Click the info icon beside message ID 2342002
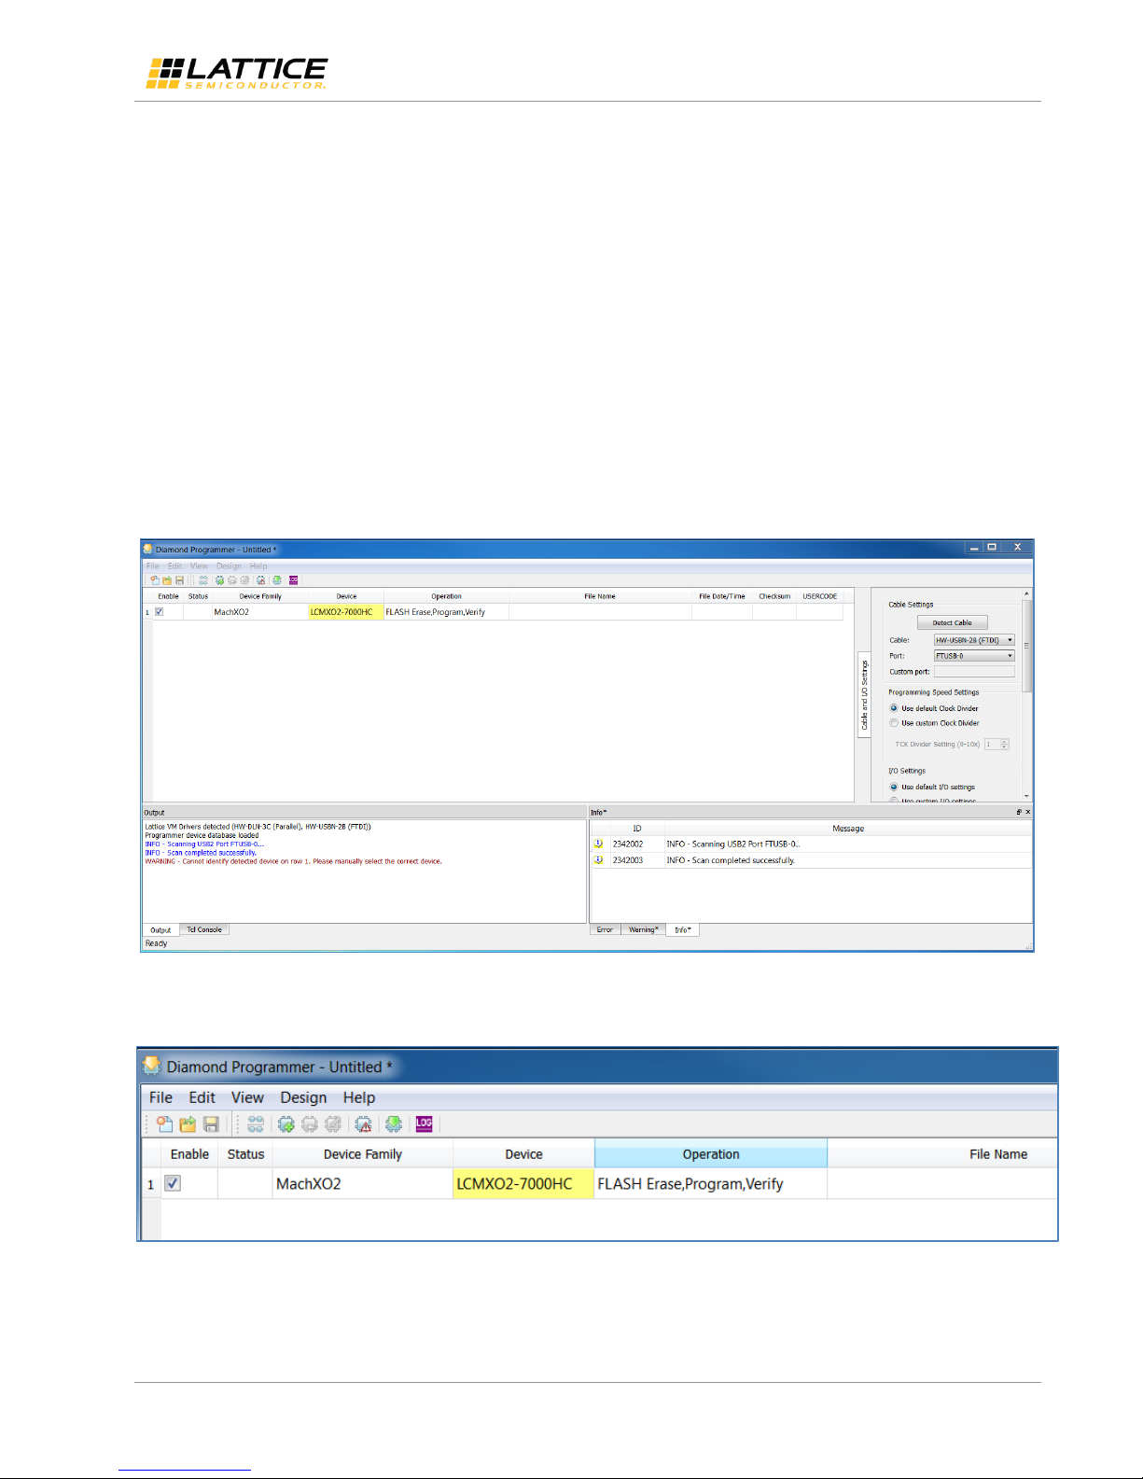Viewport: 1143px width, 1479px height. (598, 844)
